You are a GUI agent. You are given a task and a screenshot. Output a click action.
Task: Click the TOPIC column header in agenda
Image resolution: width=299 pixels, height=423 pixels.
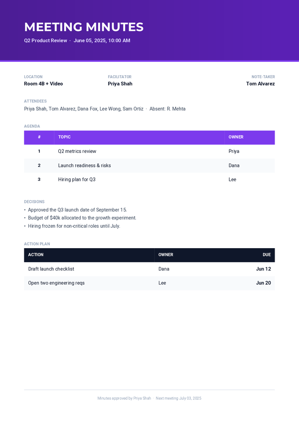[64, 137]
